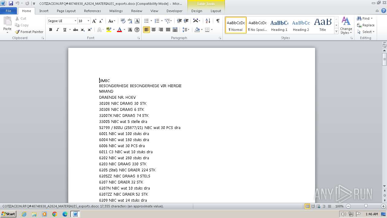Image resolution: width=387 pixels, height=218 pixels.
Task: Select Justify alignment
Action: coord(168,30)
